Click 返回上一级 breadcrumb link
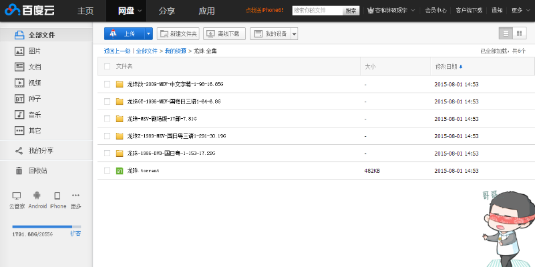The height and width of the screenshot is (267, 535). [x=117, y=51]
